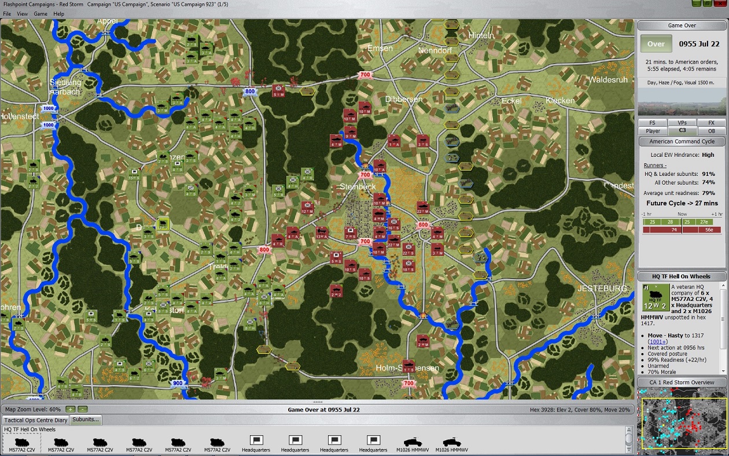Select the red 12 T M unit counter
Image resolution: width=729 pixels, height=456 pixels.
coord(307,207)
